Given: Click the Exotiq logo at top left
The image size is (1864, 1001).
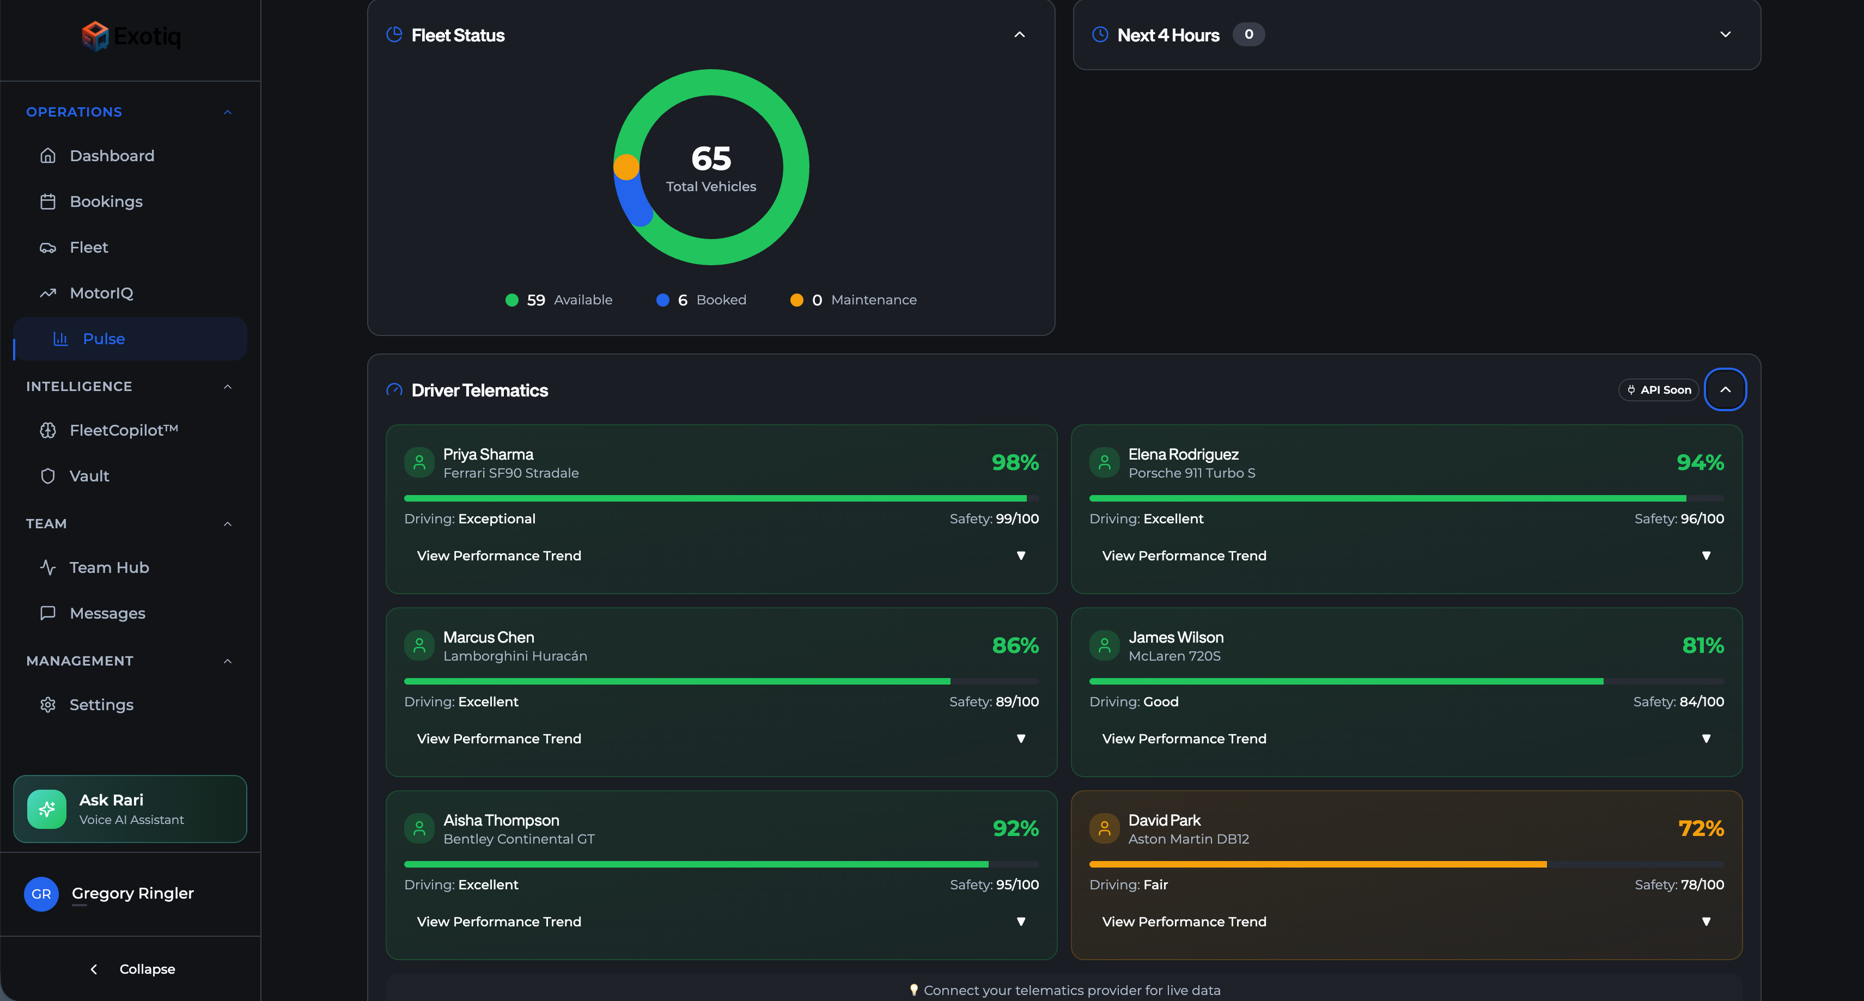Looking at the screenshot, I should tap(130, 35).
